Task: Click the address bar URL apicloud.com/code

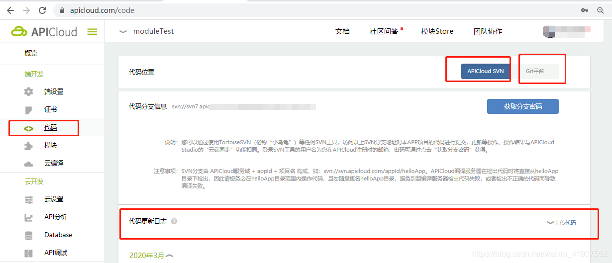Action: coord(102,10)
